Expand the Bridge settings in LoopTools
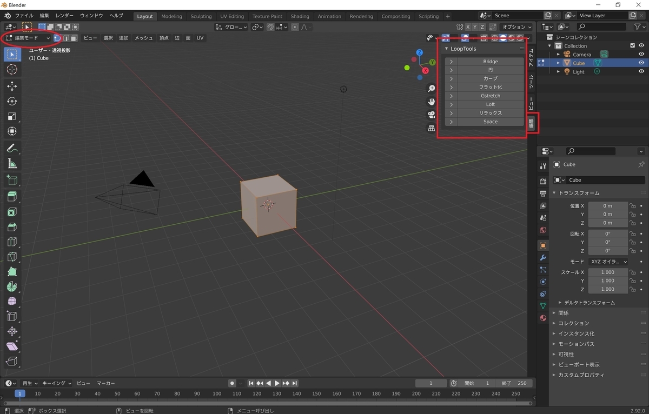 tap(451, 62)
